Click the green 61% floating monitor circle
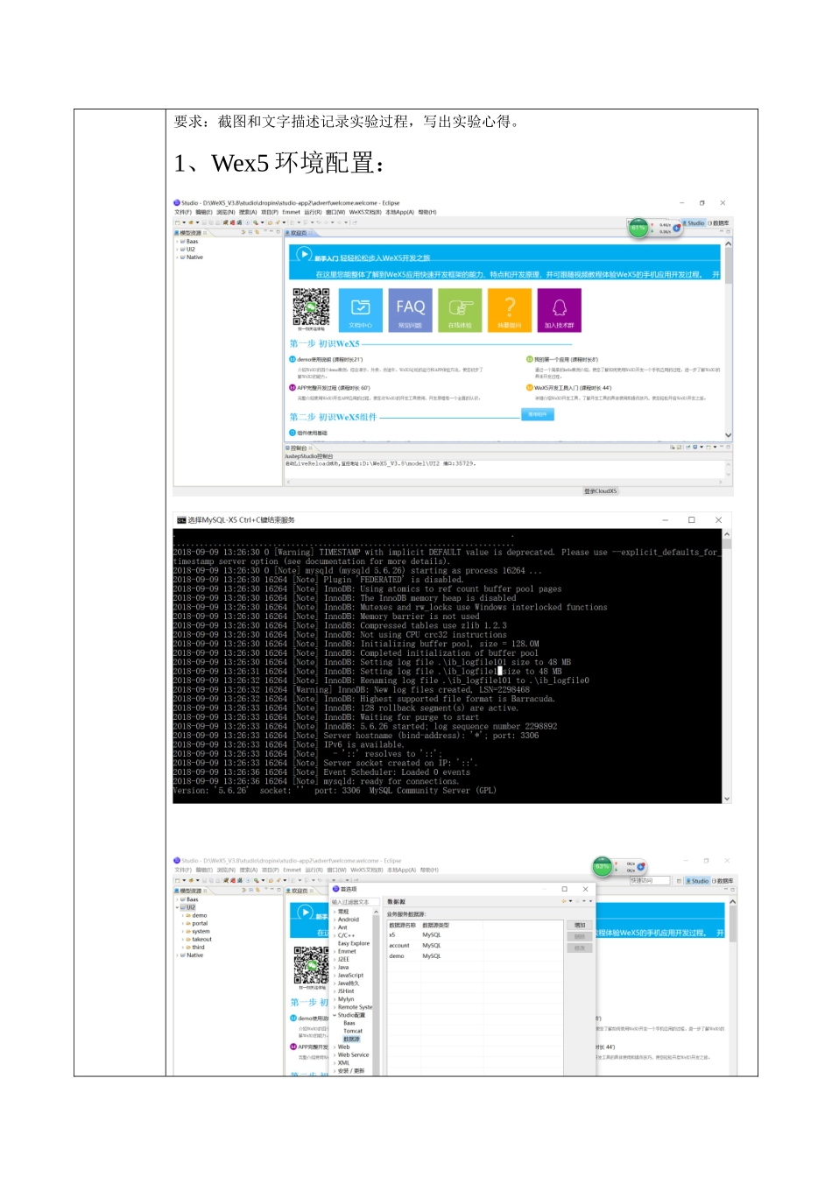Viewport: 832px width, 1177px height. tap(638, 228)
